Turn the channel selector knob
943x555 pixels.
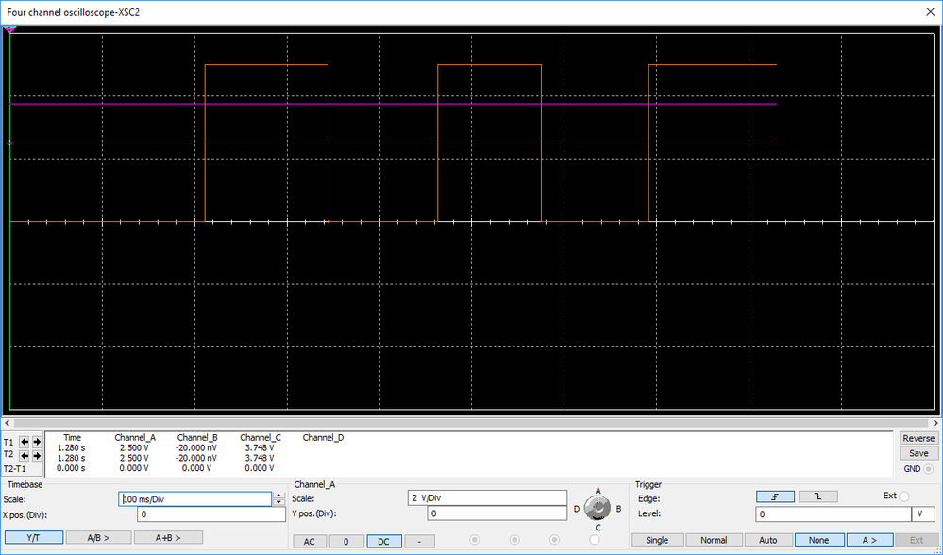point(597,508)
